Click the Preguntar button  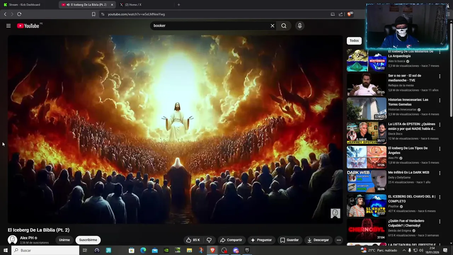tap(261, 240)
